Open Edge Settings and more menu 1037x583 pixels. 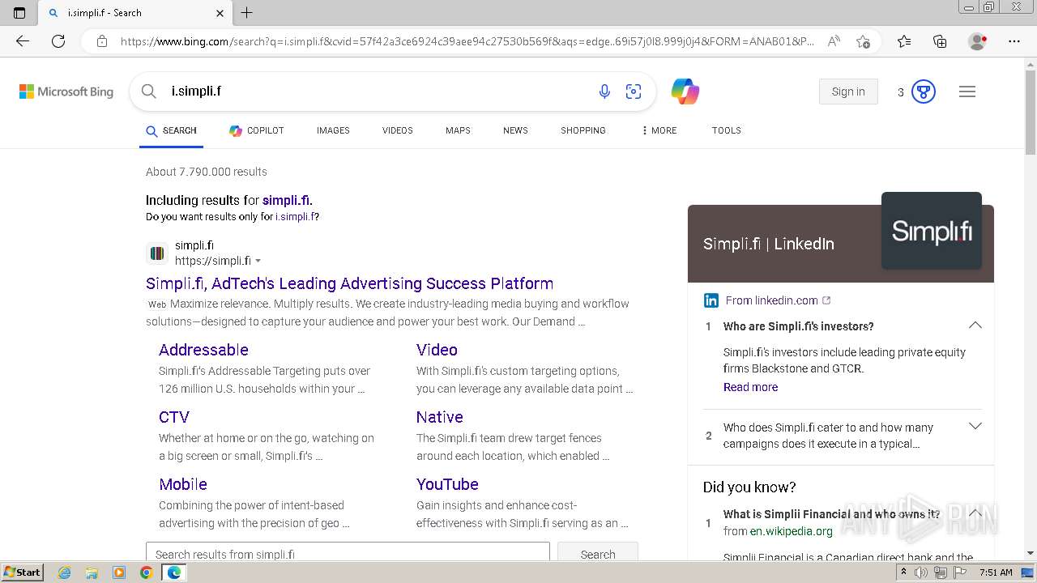[x=1014, y=41]
